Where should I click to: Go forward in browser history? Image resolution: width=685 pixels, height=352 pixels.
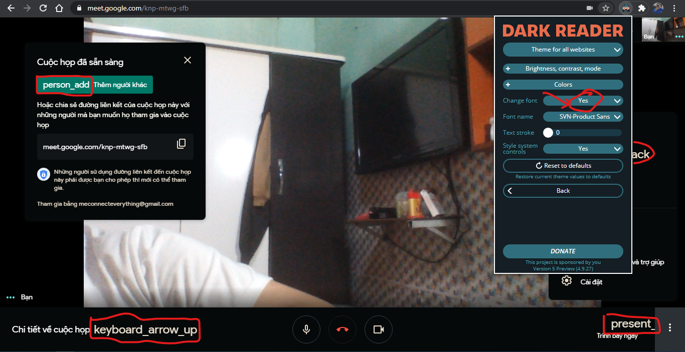tap(27, 8)
